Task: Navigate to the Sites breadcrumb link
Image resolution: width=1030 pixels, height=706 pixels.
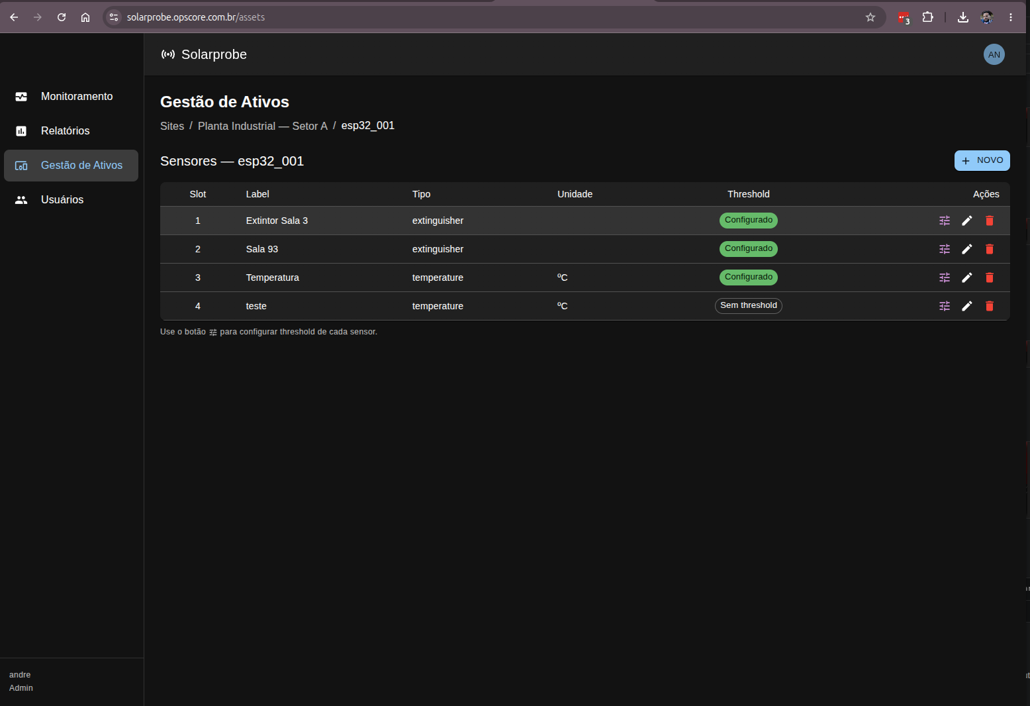Action: (x=172, y=126)
